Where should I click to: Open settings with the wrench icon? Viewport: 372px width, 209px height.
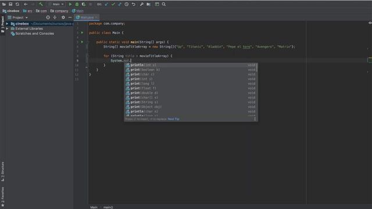point(142,4)
